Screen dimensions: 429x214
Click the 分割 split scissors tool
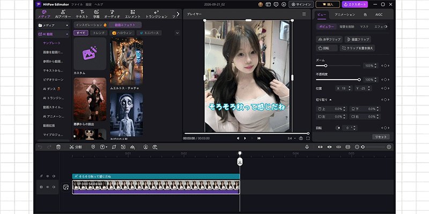[x=76, y=147]
